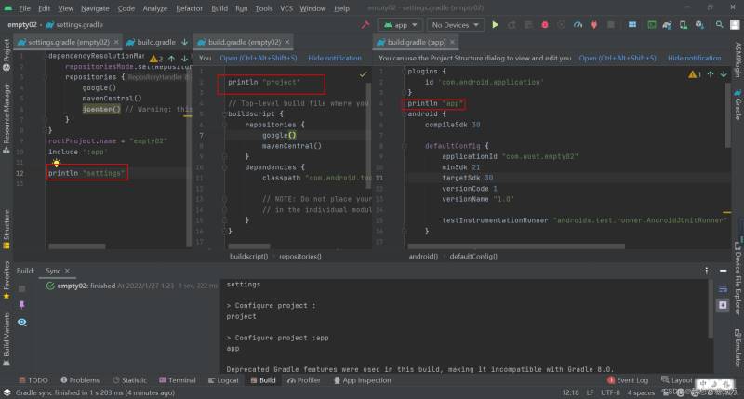Viewport: 744px width, 399px height.
Task: Open the Gradle tool window sidebar
Action: [737, 104]
